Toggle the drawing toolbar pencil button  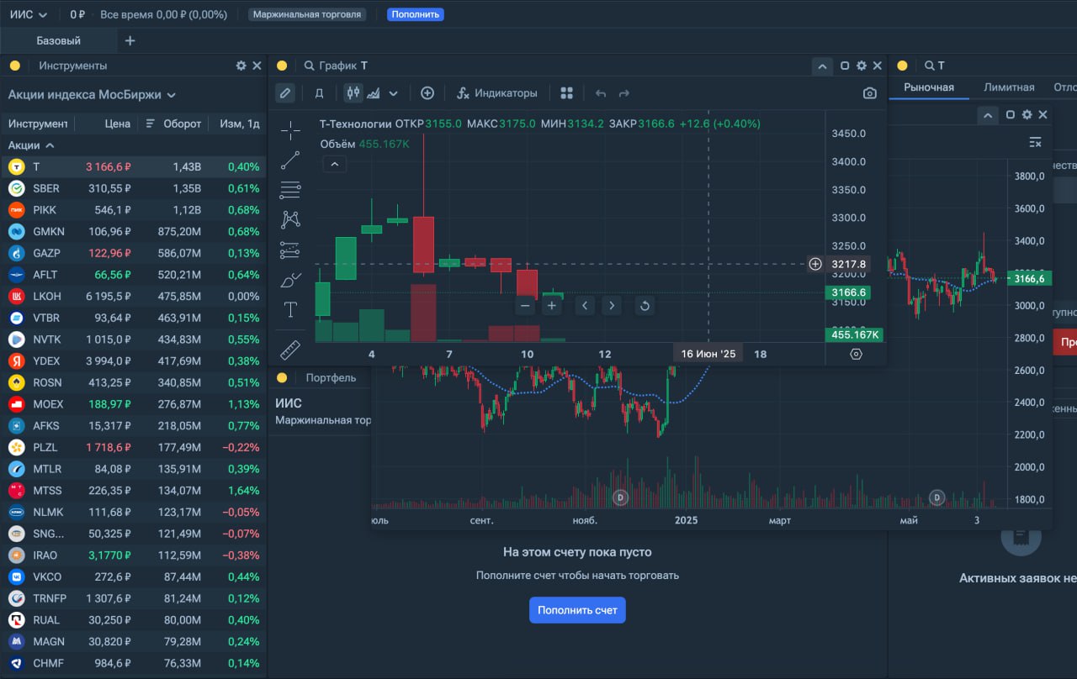pos(285,93)
